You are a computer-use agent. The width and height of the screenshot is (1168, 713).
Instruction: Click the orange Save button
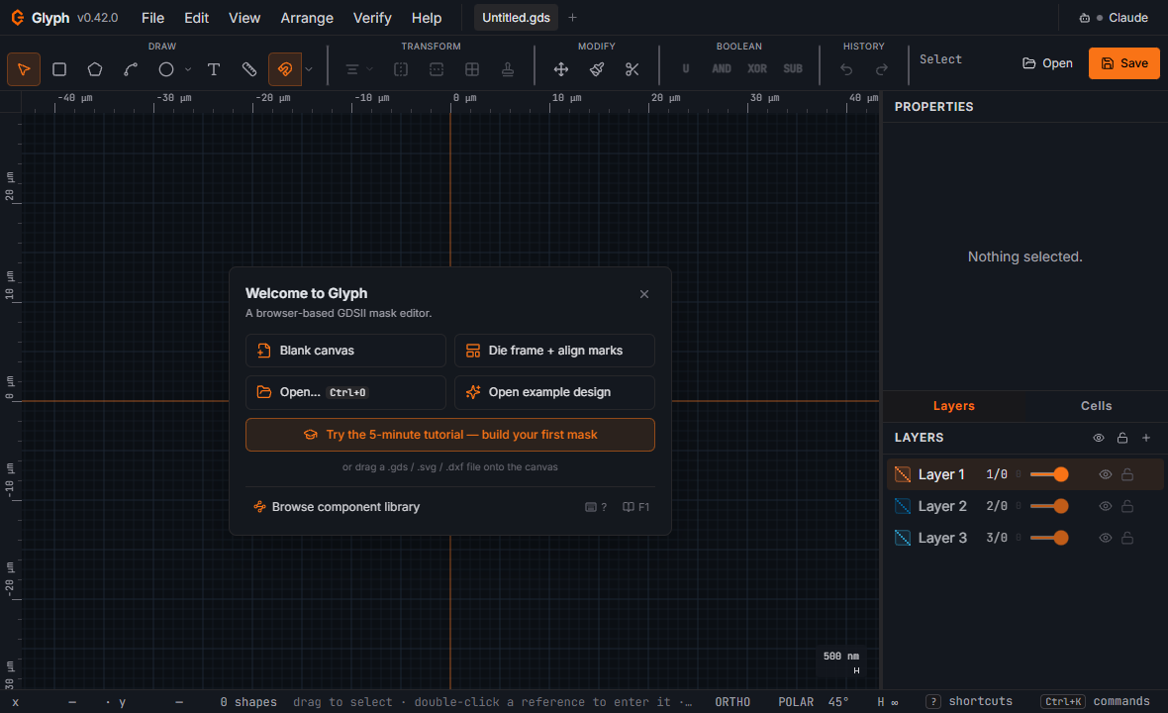[1124, 63]
